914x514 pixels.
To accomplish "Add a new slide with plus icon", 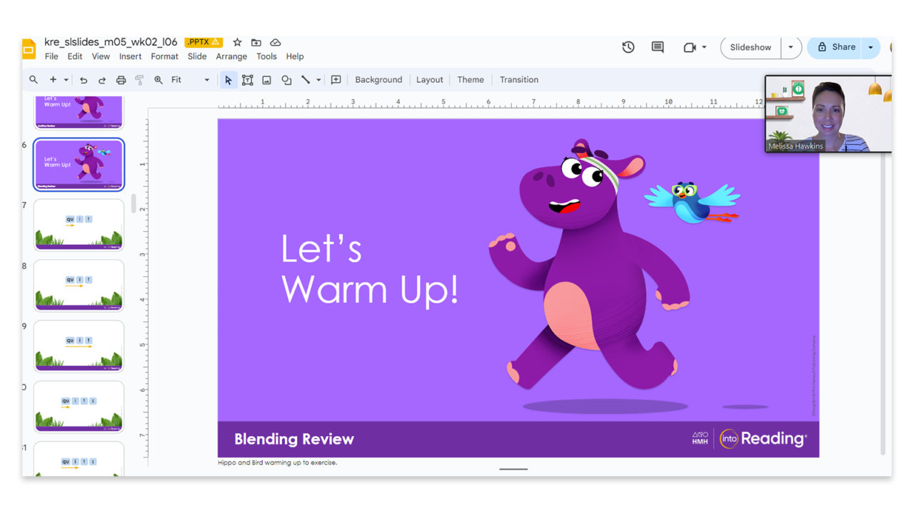I will pyautogui.click(x=53, y=80).
